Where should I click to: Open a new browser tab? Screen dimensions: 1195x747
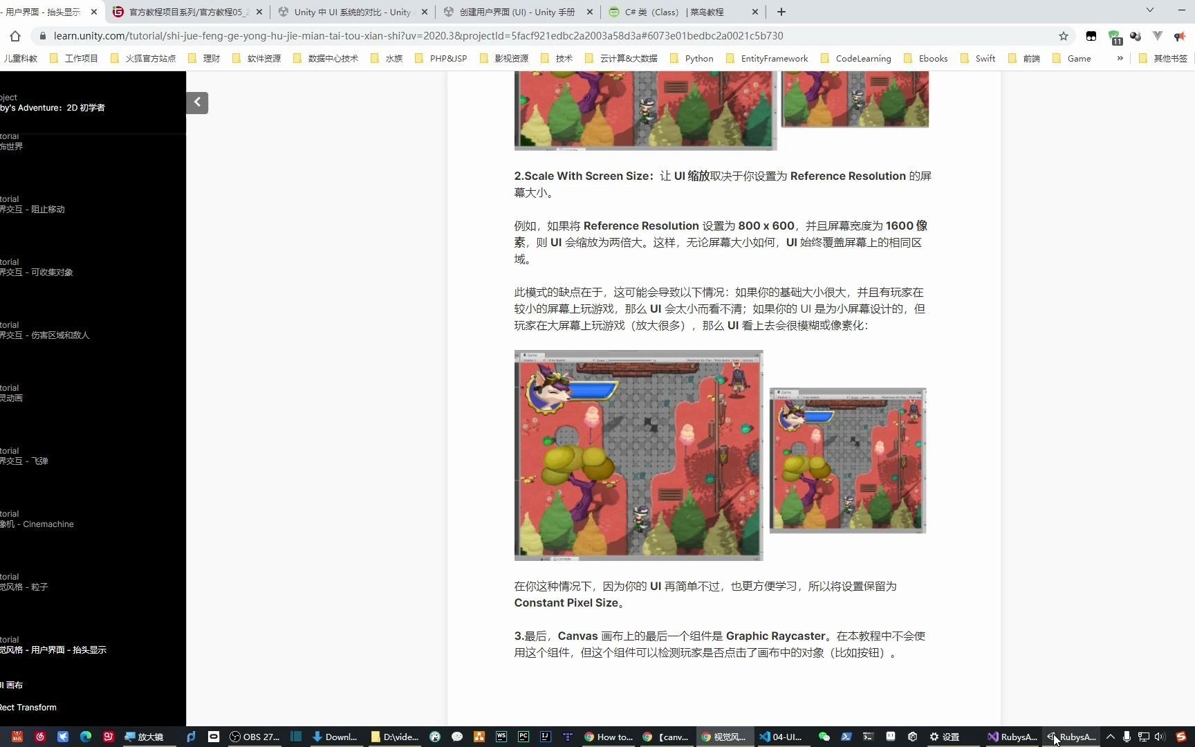point(781,12)
